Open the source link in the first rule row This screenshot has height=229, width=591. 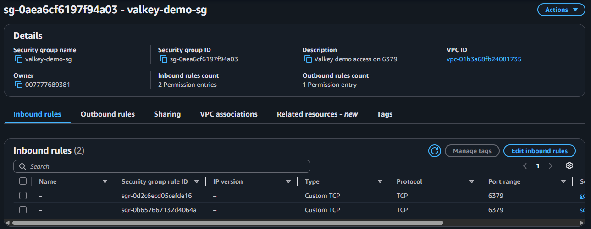(x=583, y=196)
